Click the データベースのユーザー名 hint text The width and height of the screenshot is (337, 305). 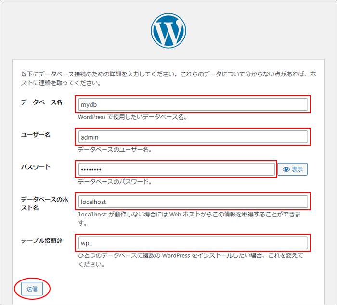click(115, 150)
